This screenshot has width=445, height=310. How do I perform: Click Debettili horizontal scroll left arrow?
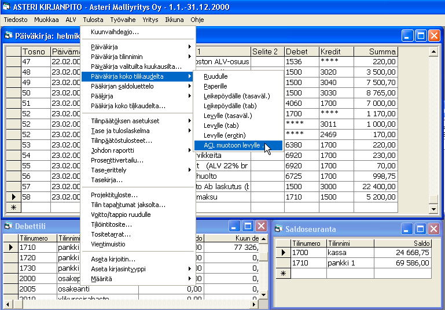pos(8,305)
